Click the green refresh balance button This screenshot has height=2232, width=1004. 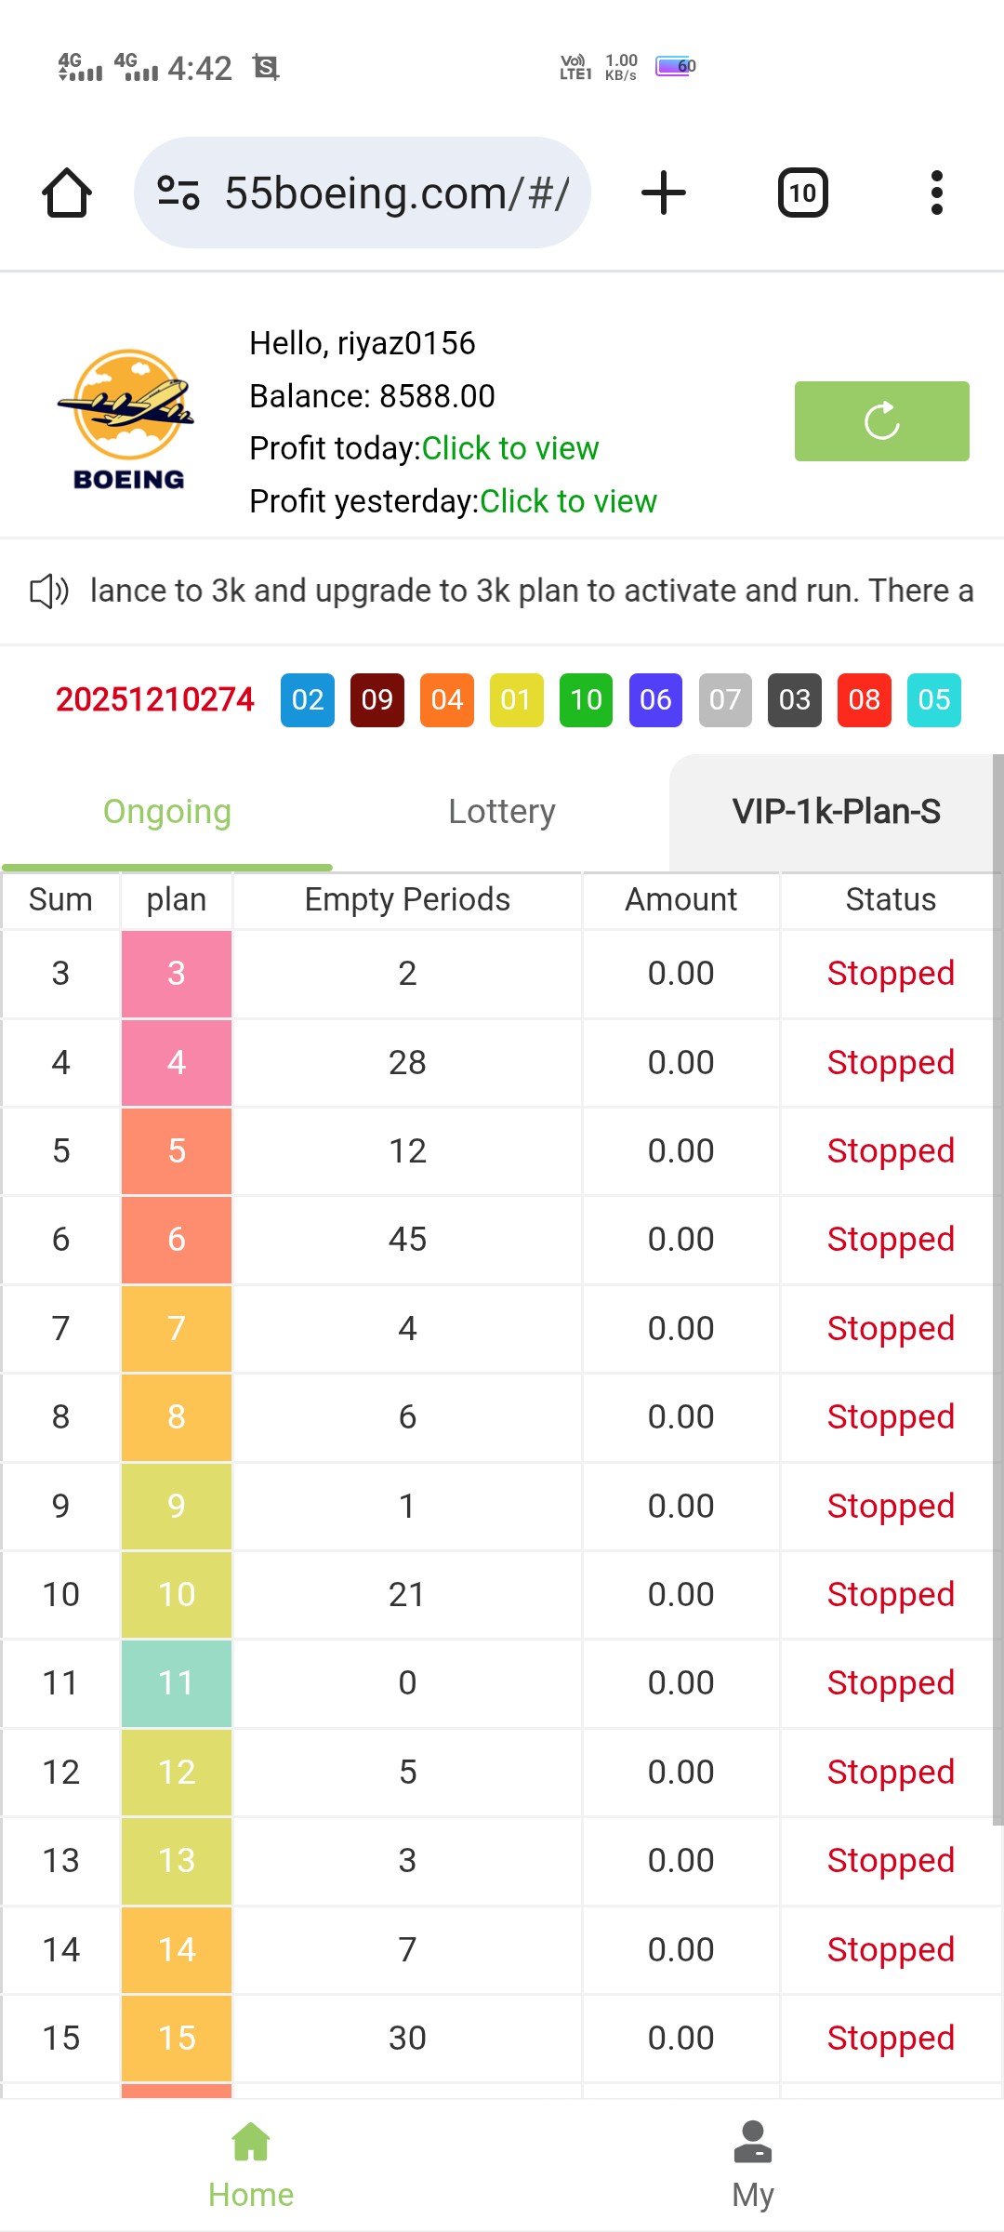[x=881, y=421]
